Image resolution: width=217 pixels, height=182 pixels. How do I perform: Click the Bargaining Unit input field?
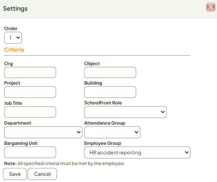coord(30,152)
